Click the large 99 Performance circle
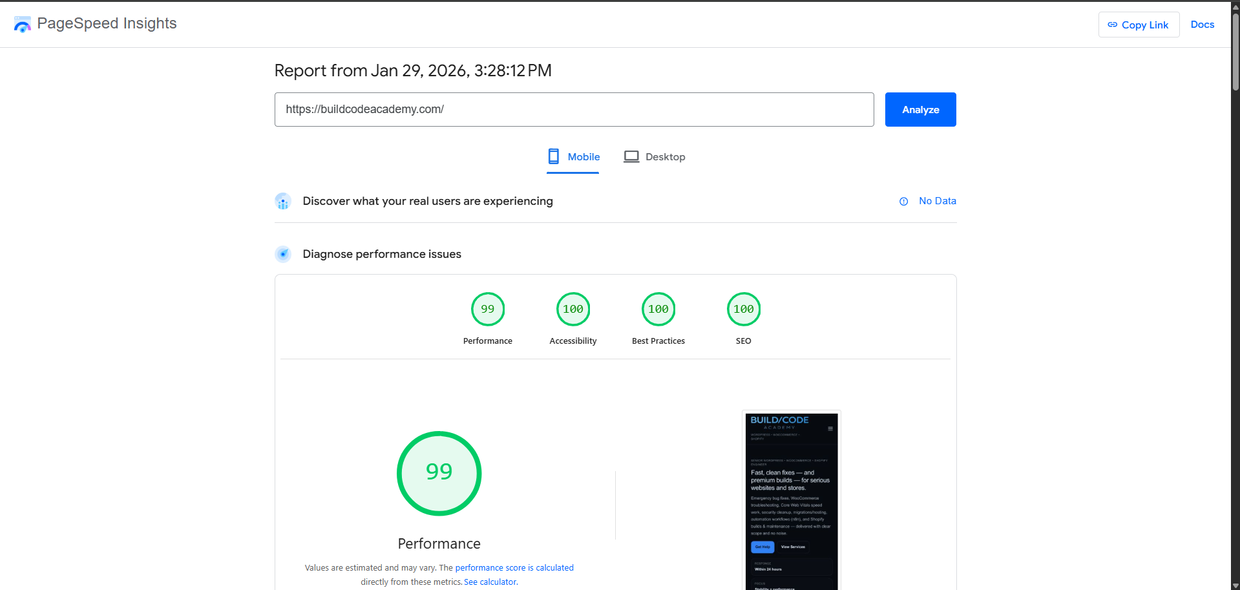The width and height of the screenshot is (1240, 590). click(x=439, y=473)
